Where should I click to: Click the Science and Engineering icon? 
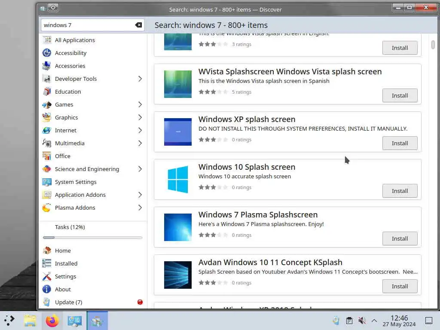tap(47, 169)
